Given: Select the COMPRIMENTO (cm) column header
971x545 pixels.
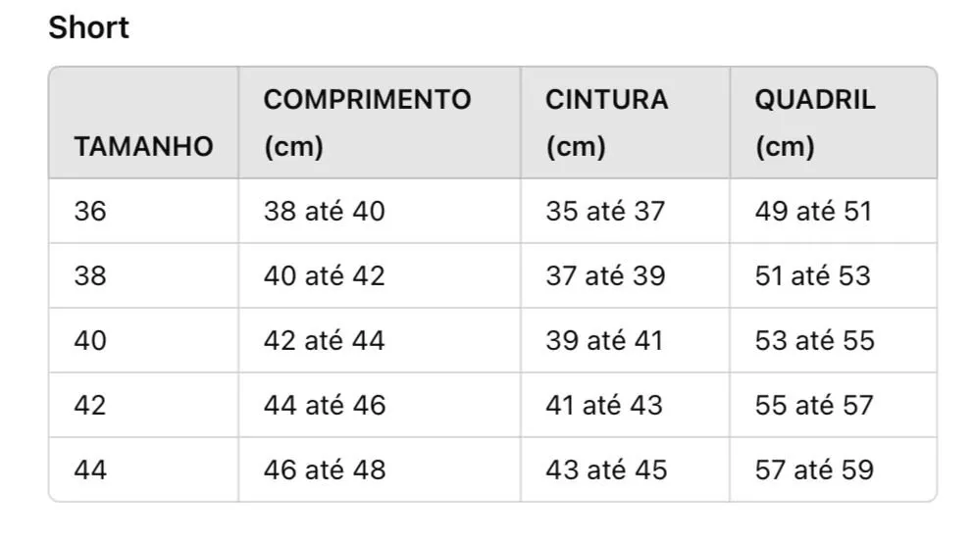Looking at the screenshot, I should pyautogui.click(x=380, y=123).
